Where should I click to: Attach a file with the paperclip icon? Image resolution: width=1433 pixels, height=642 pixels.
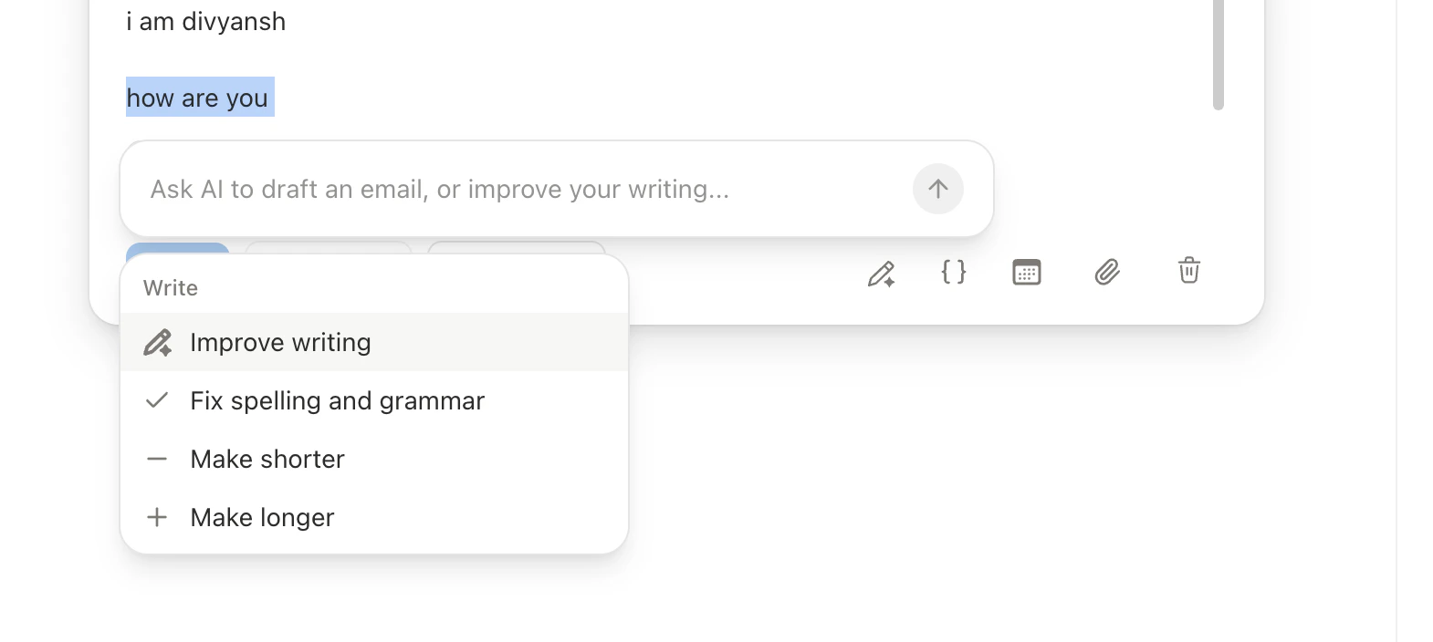click(1107, 272)
